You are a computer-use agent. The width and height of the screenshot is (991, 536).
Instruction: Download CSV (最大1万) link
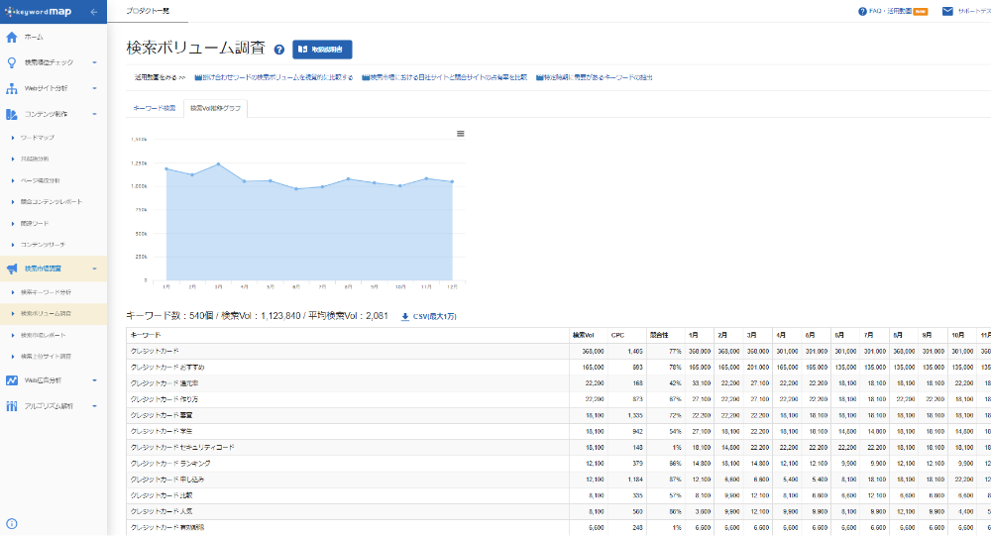tap(431, 316)
